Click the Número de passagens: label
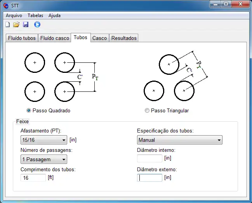 pos(47,150)
